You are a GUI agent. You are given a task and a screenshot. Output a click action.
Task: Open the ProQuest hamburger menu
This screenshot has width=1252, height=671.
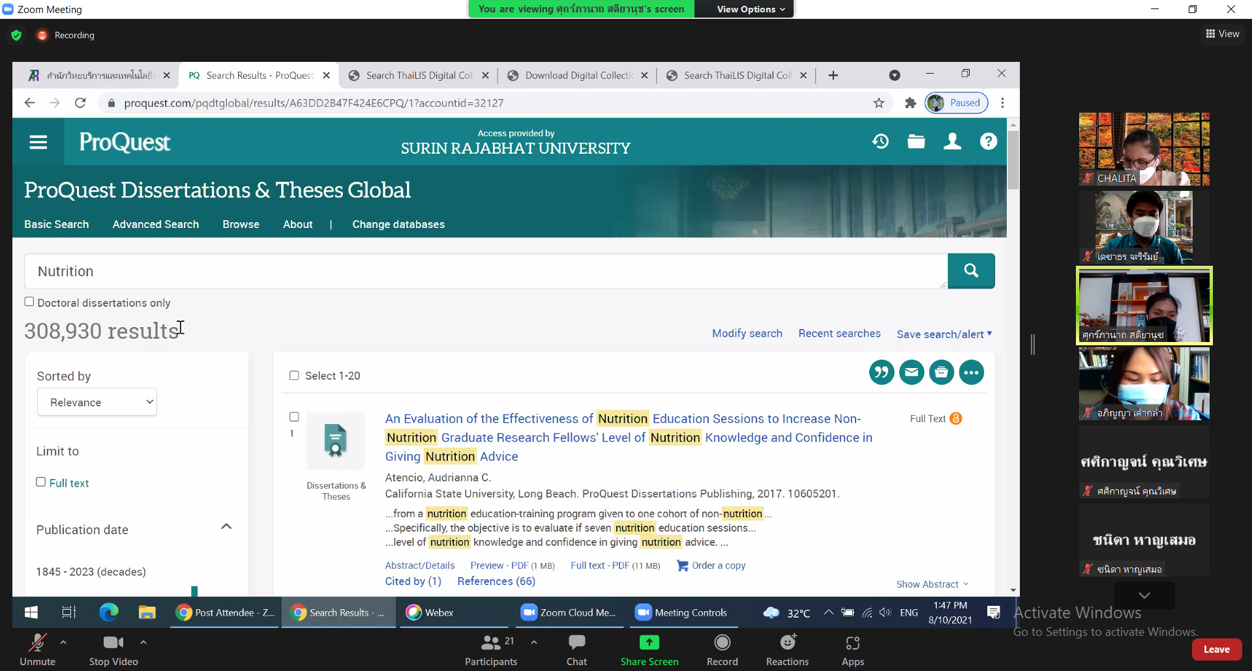click(x=38, y=142)
